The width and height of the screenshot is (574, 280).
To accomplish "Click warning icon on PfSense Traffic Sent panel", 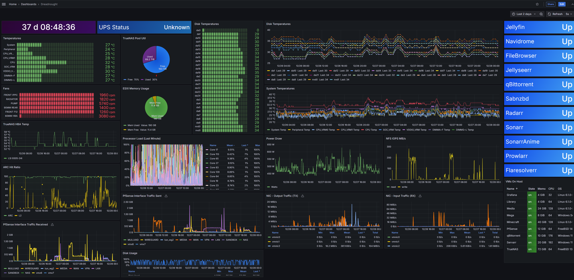I will pyautogui.click(x=166, y=196).
